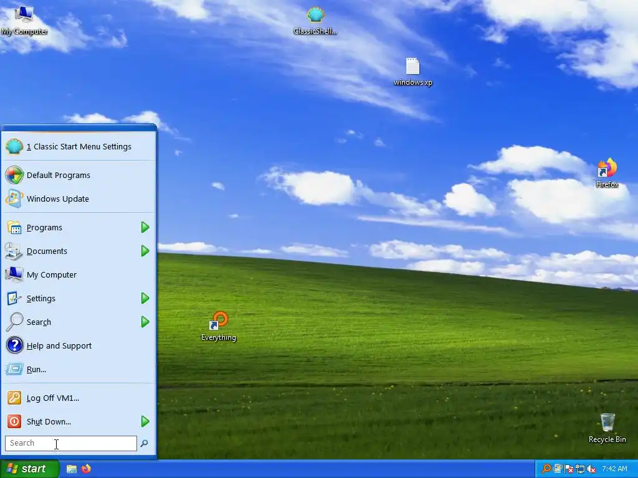This screenshot has width=638, height=478.
Task: Open the Search menu entry
Action: coord(79,322)
